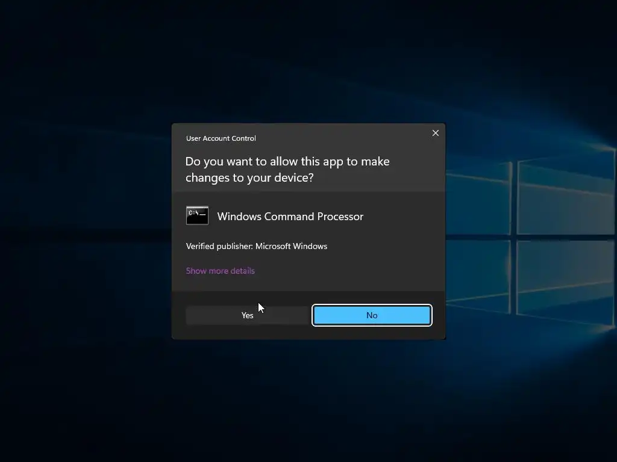Image resolution: width=617 pixels, height=462 pixels.
Task: Click Yes to allow the app changes
Action: click(x=248, y=315)
